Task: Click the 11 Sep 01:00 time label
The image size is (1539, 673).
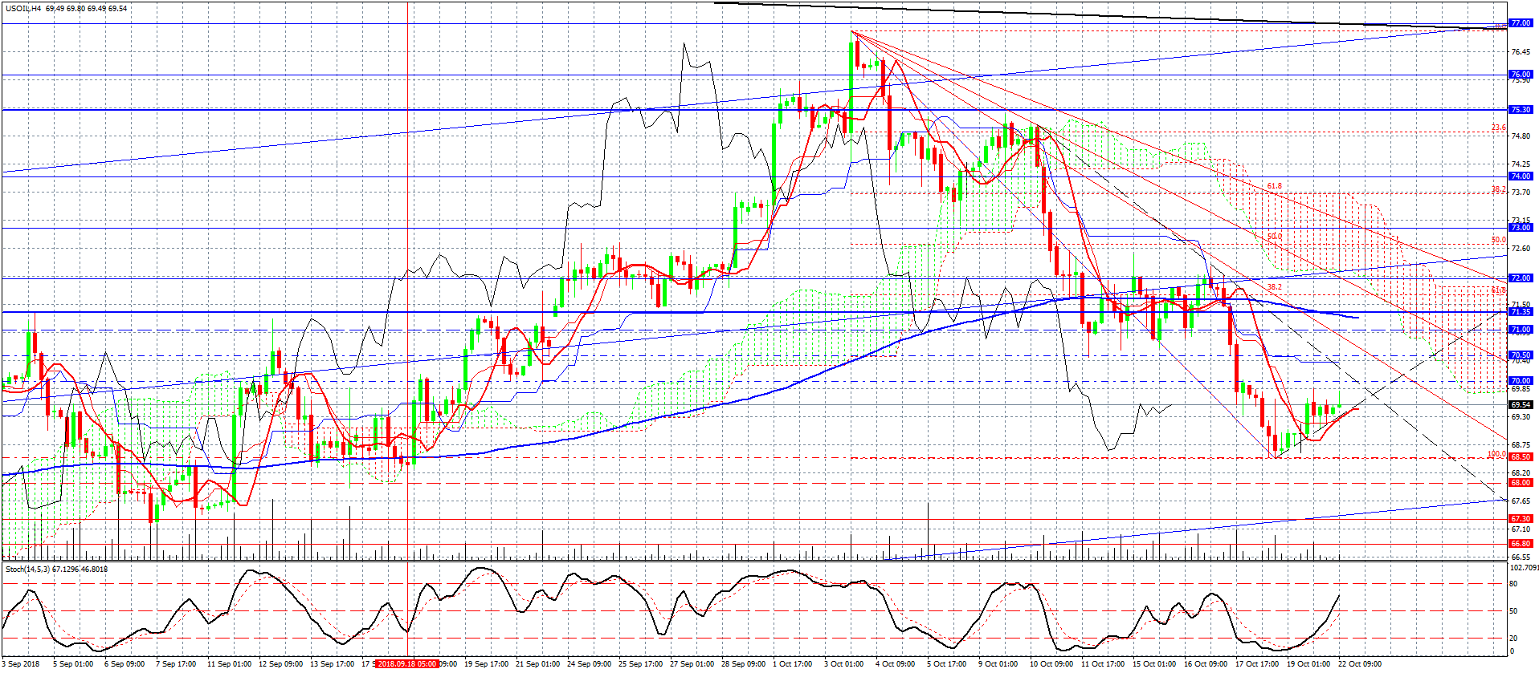Action: point(229,664)
